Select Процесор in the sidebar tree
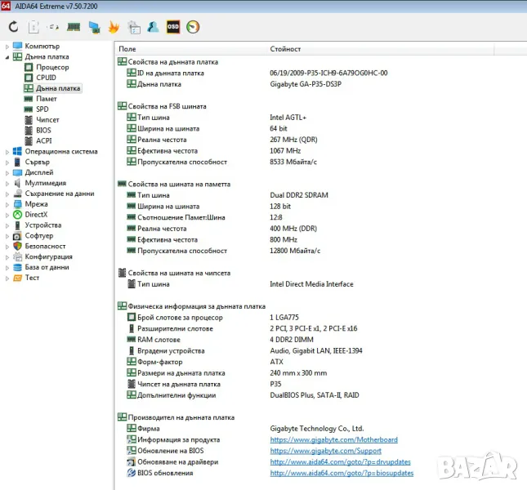The image size is (527, 490). tap(52, 68)
